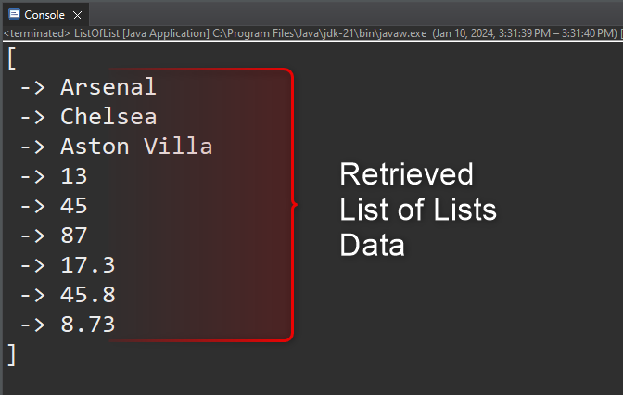Click the output value 13
623x395 pixels.
[74, 176]
